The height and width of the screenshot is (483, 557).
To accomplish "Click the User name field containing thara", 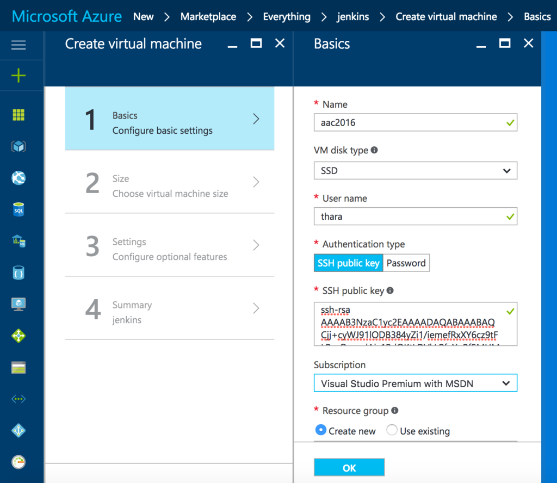I will (x=415, y=216).
